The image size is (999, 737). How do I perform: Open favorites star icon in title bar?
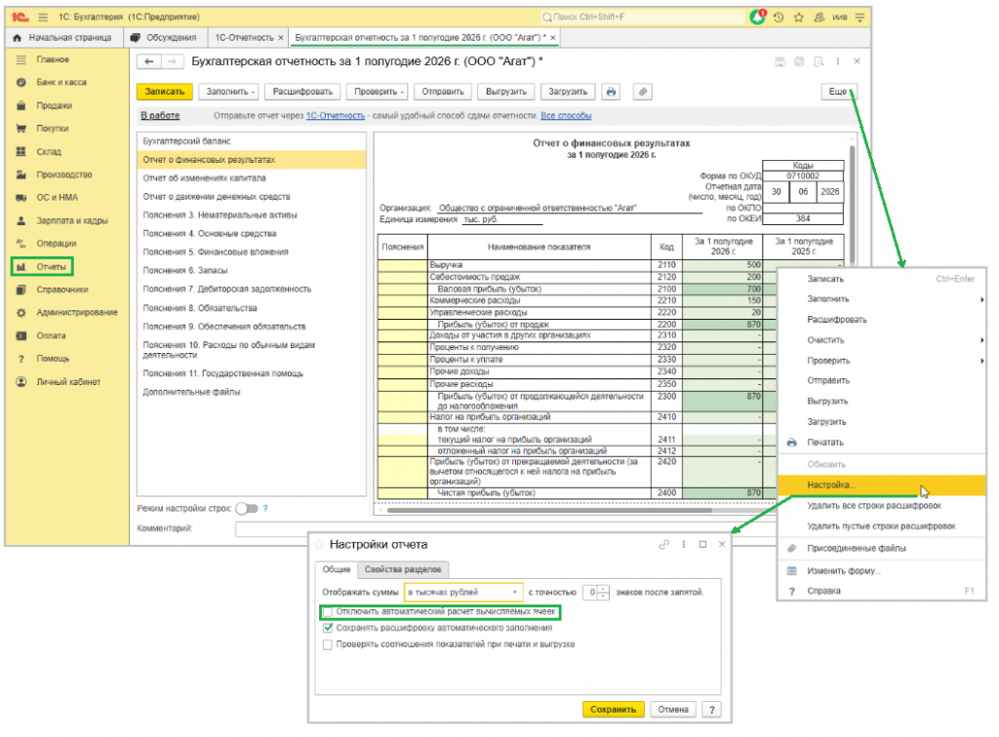(799, 18)
